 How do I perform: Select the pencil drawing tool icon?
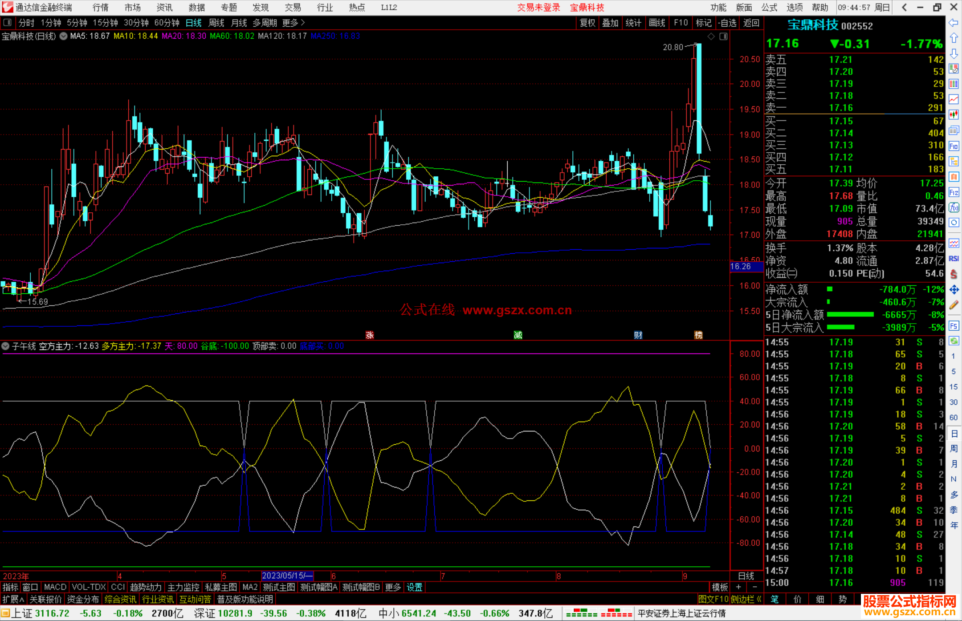954,305
